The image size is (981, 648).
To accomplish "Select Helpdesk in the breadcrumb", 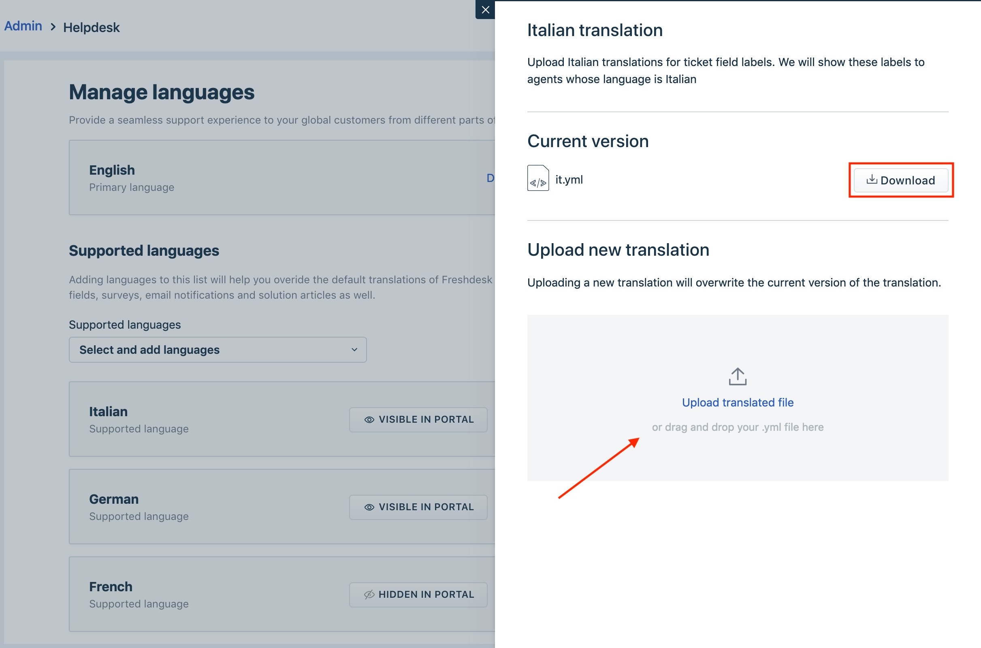I will click(91, 28).
